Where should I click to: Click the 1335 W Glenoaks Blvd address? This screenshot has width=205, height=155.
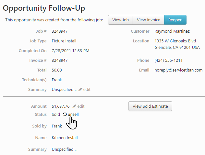coord(175,41)
